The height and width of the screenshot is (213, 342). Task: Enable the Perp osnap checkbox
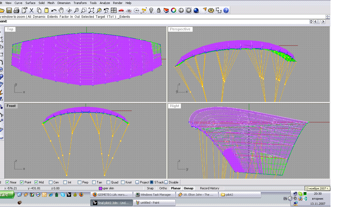tap(80, 182)
